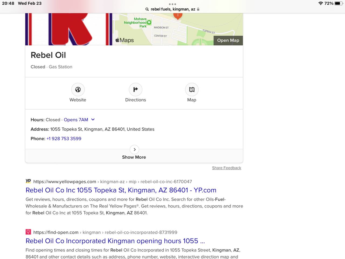Click the address 1055 Topeka St text
This screenshot has width=345, height=259.
(102, 129)
